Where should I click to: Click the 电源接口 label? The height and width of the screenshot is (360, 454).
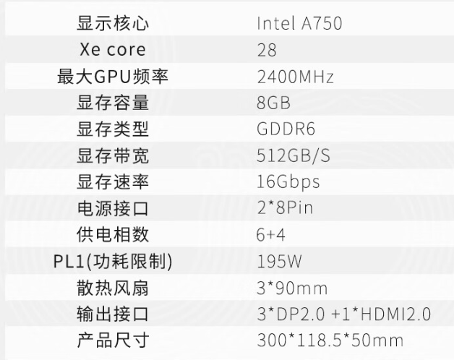pos(112,208)
